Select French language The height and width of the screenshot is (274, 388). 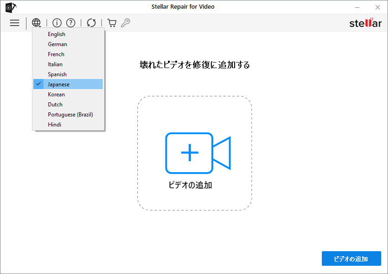[x=68, y=54]
